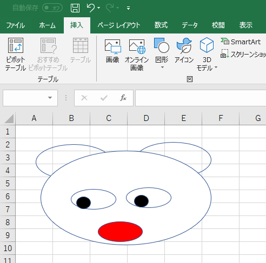Open the 校閲 tab
The image size is (266, 263).
pos(218,25)
